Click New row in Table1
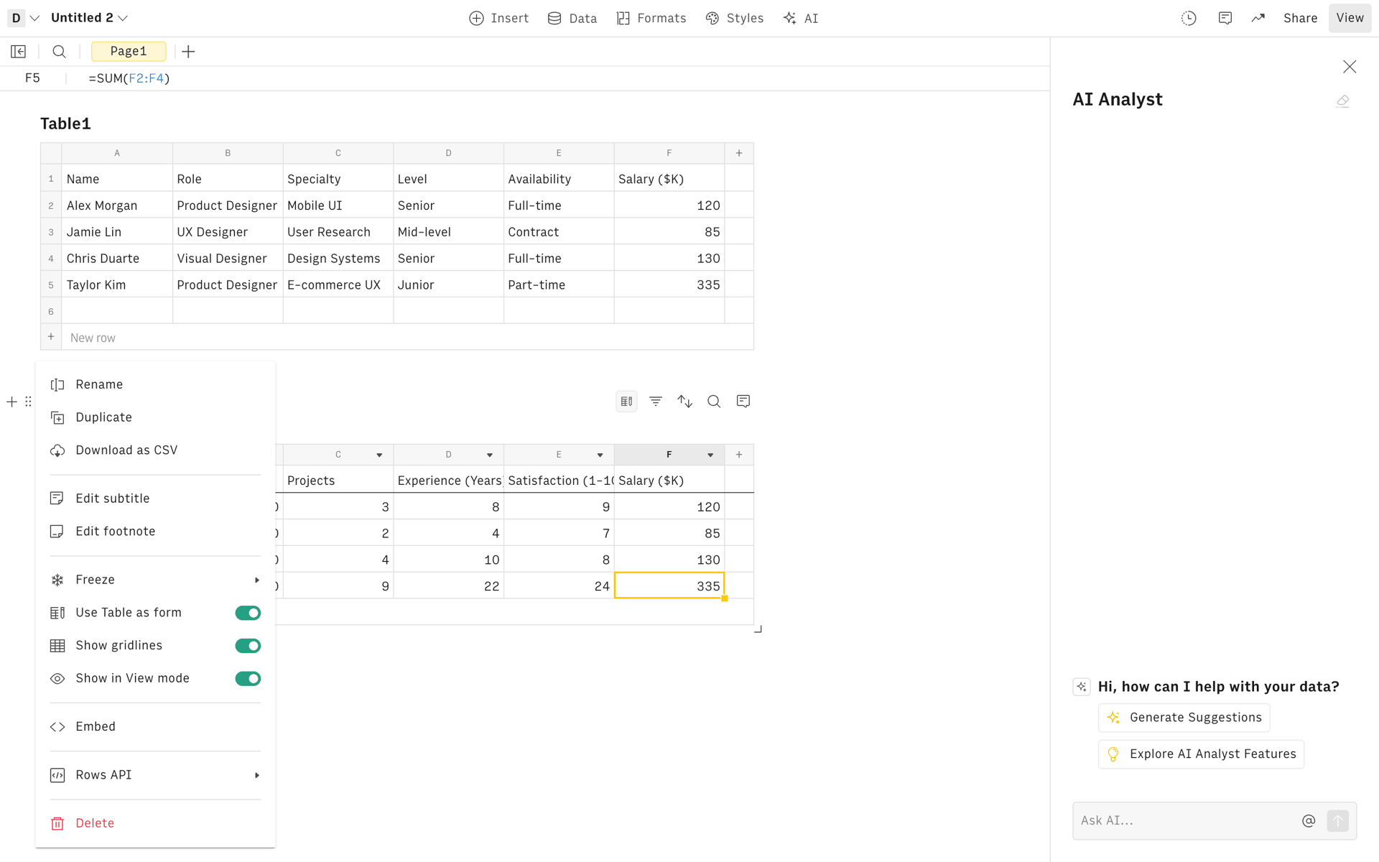This screenshot has height=862, width=1379. coord(93,338)
